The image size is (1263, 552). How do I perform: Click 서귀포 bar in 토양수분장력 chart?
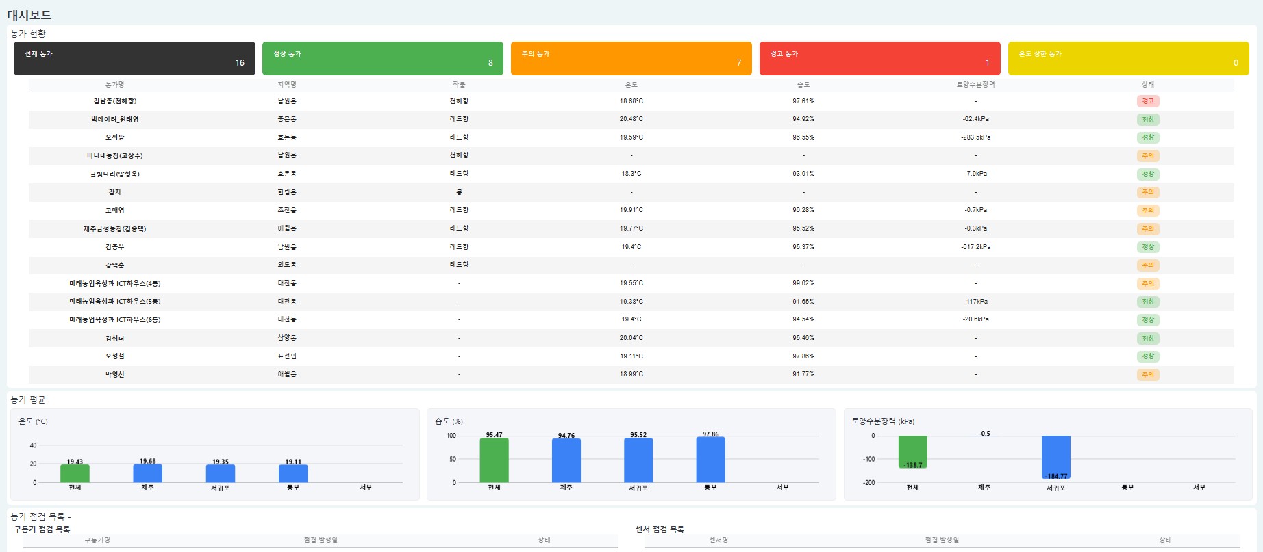(x=1056, y=458)
